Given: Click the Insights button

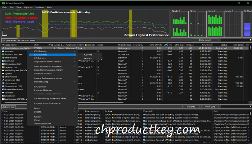Looking at the screenshot, I should pyautogui.click(x=191, y=107).
